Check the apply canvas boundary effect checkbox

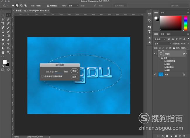tap(42, 76)
